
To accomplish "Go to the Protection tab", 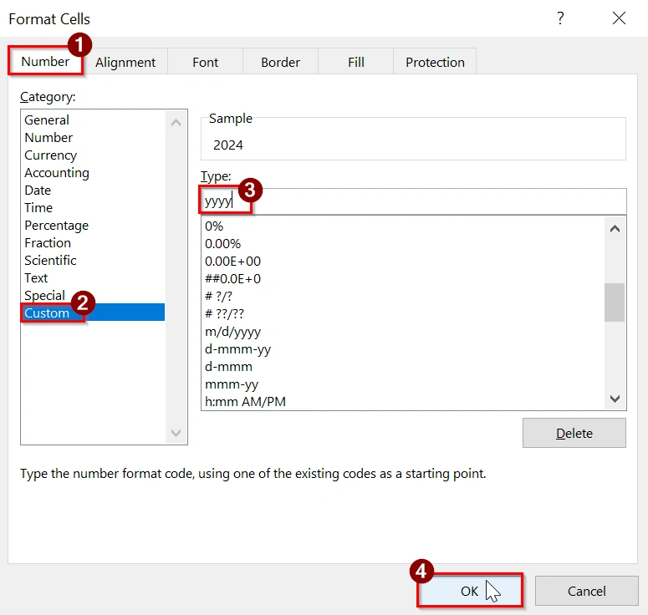I will pyautogui.click(x=435, y=62).
